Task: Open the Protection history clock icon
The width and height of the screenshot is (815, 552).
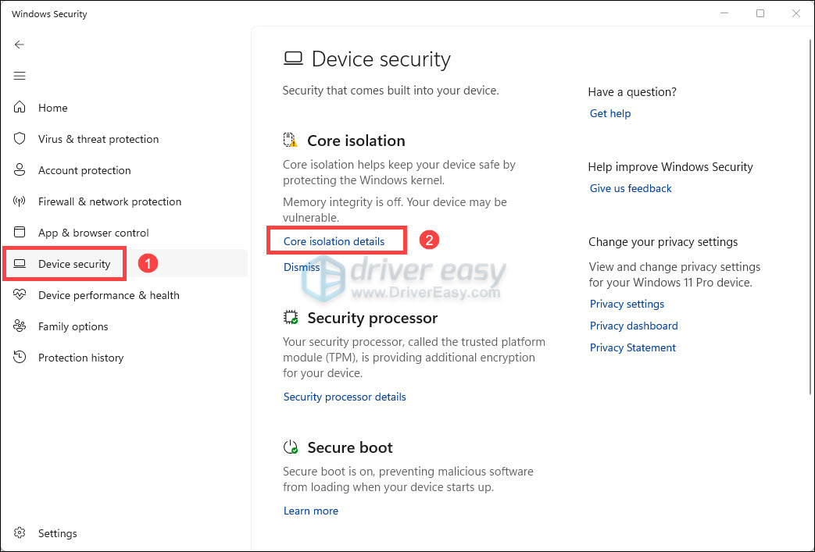Action: point(20,358)
